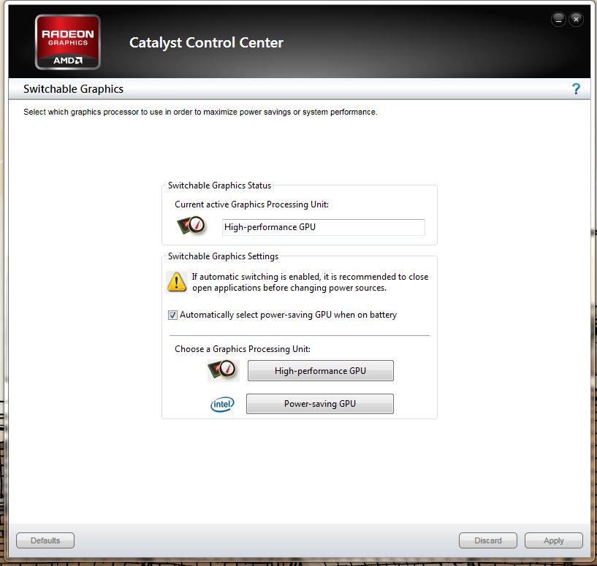Minimize the Catalyst Control Center window

(x=558, y=20)
